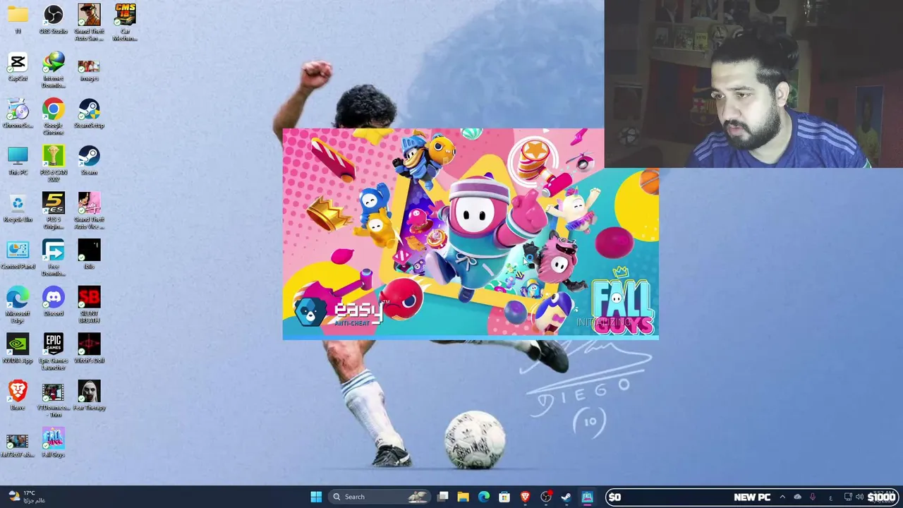903x508 pixels.
Task: Open Microsoft Edge from the taskbar
Action: 483,497
